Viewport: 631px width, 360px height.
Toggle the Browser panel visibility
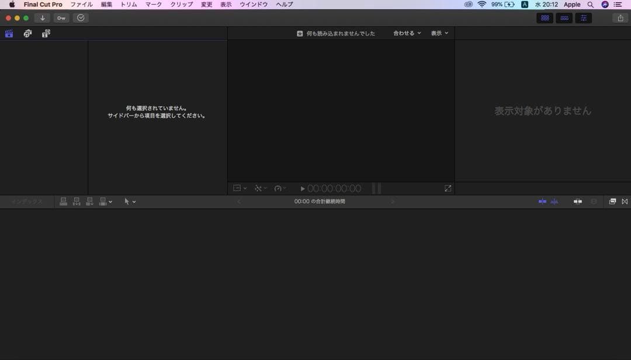click(545, 18)
